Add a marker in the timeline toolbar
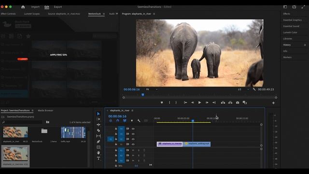This screenshot has width=309, height=174. point(132,121)
